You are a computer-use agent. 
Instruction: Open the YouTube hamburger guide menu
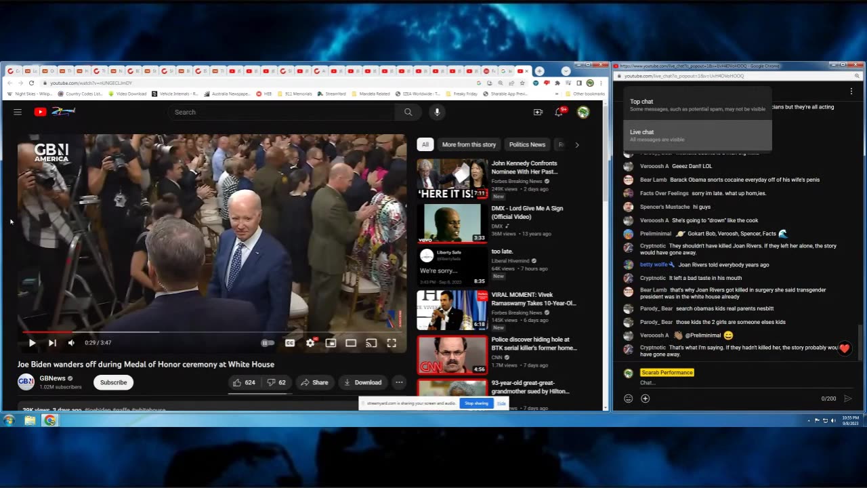pyautogui.click(x=18, y=112)
